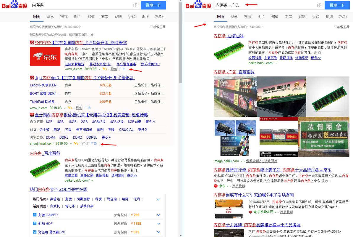Click 查看全部2,137张图片 link
Screen dimensions: 353x237
(x=261, y=161)
